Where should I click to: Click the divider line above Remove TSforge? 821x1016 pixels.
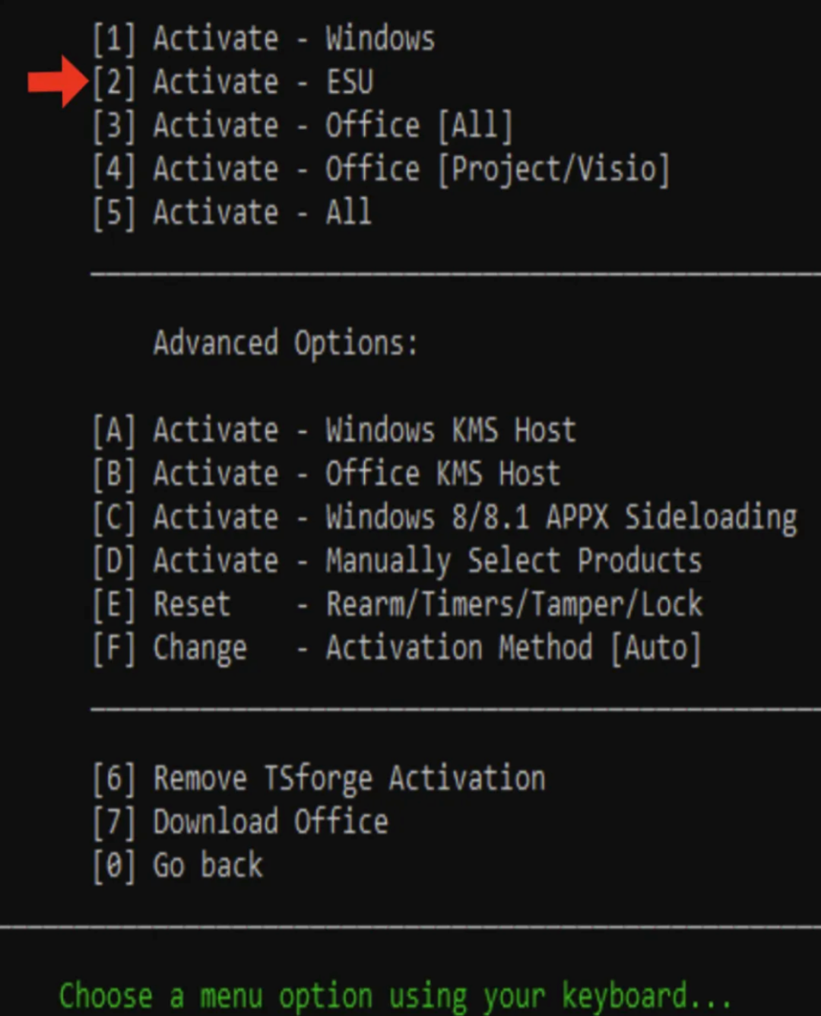click(455, 709)
